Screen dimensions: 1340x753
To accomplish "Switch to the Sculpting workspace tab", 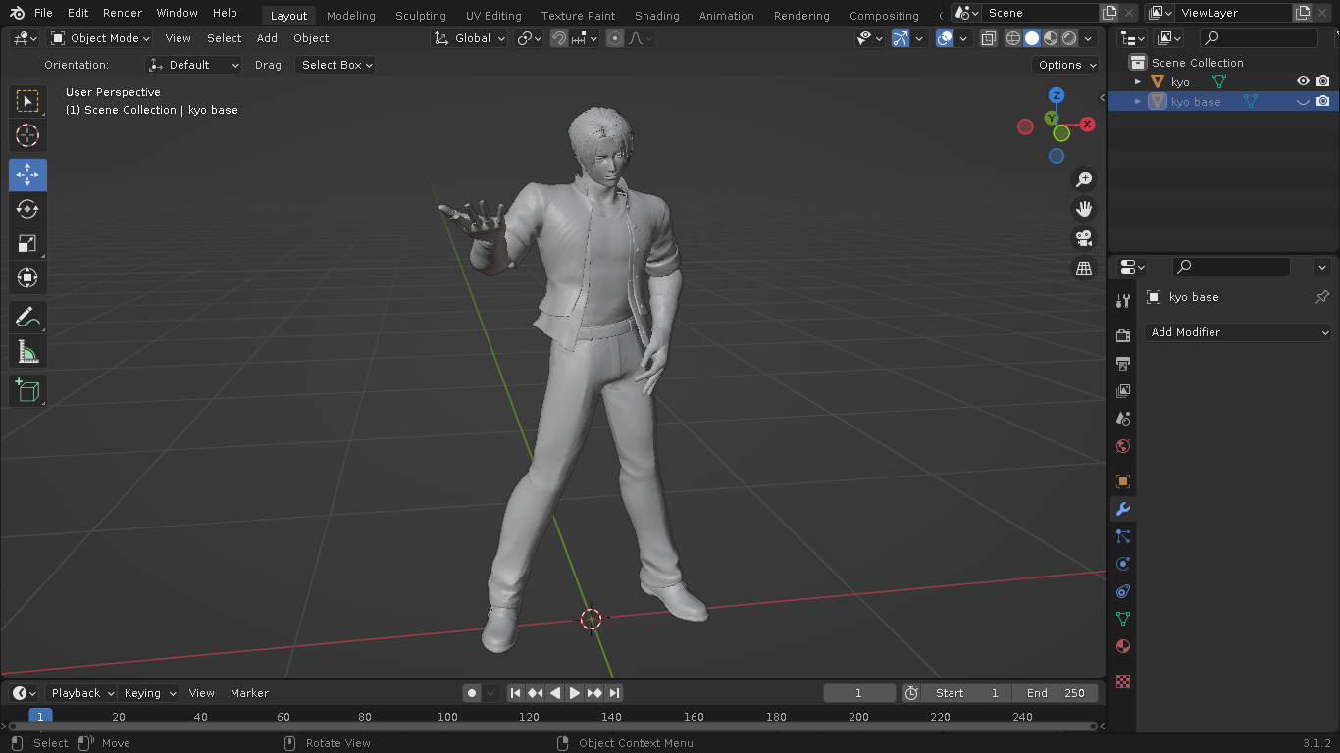I will pos(420,15).
